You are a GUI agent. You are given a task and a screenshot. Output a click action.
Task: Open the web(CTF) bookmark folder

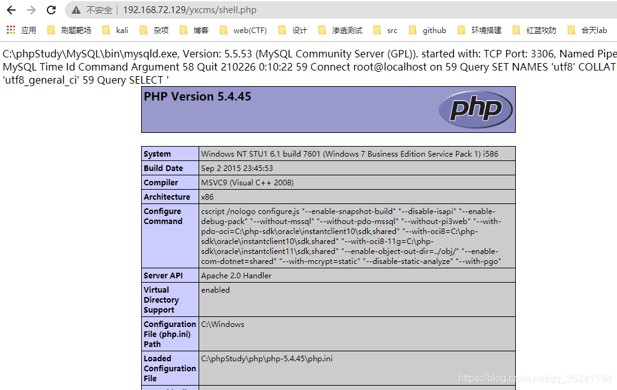tap(243, 31)
